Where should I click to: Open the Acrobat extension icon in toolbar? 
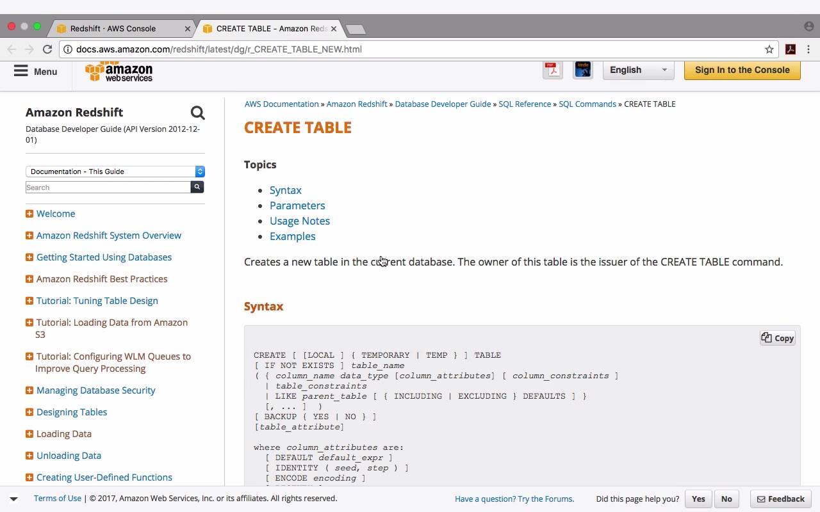pyautogui.click(x=791, y=49)
